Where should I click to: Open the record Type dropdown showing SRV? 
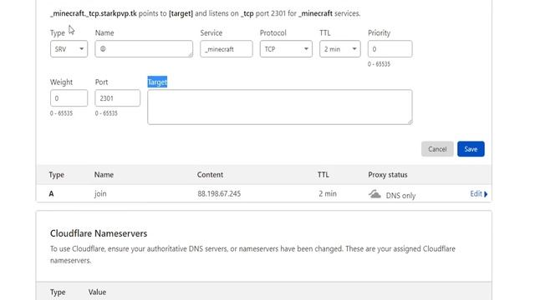pyautogui.click(x=69, y=49)
